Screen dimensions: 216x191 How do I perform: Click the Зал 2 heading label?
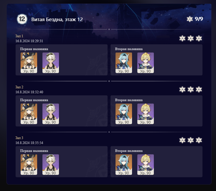click(x=19, y=87)
